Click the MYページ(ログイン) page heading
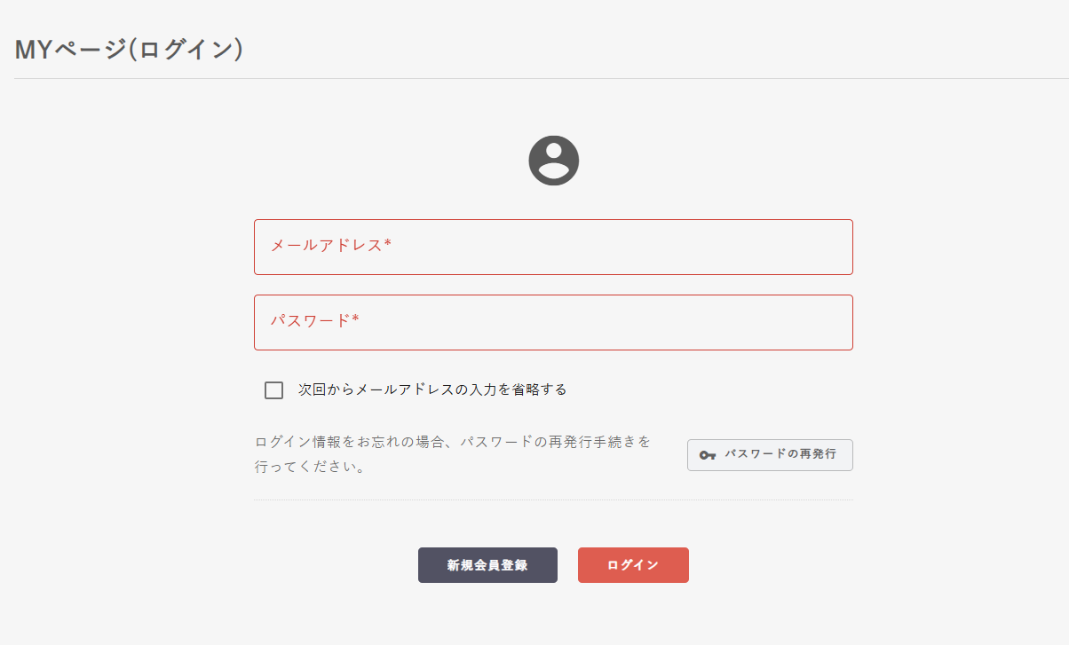Viewport: 1069px width, 645px height. click(129, 50)
